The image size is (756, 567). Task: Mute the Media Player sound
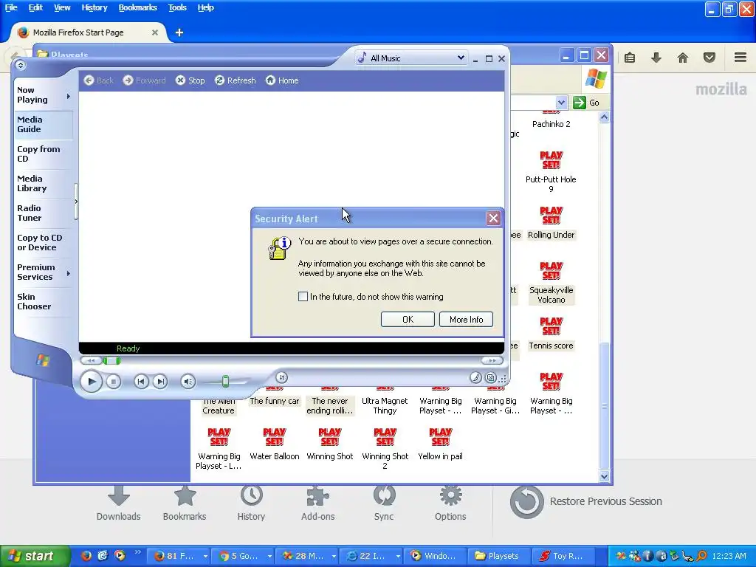point(188,382)
